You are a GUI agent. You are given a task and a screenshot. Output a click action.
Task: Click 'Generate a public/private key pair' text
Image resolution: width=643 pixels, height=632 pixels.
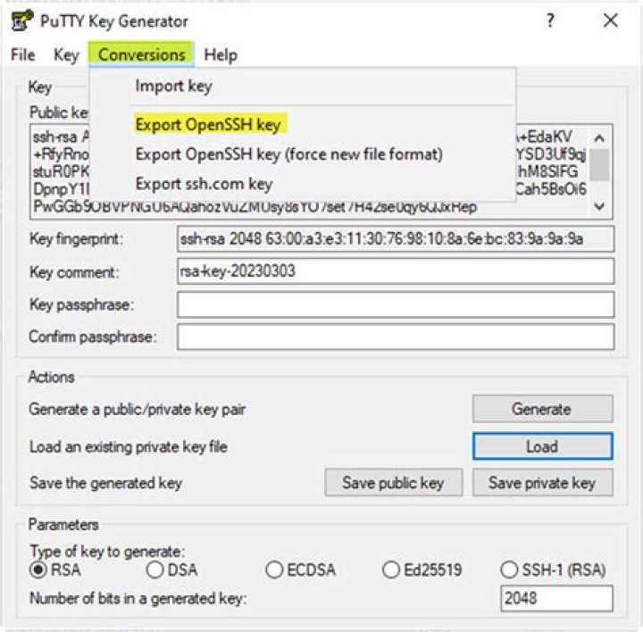pos(138,409)
